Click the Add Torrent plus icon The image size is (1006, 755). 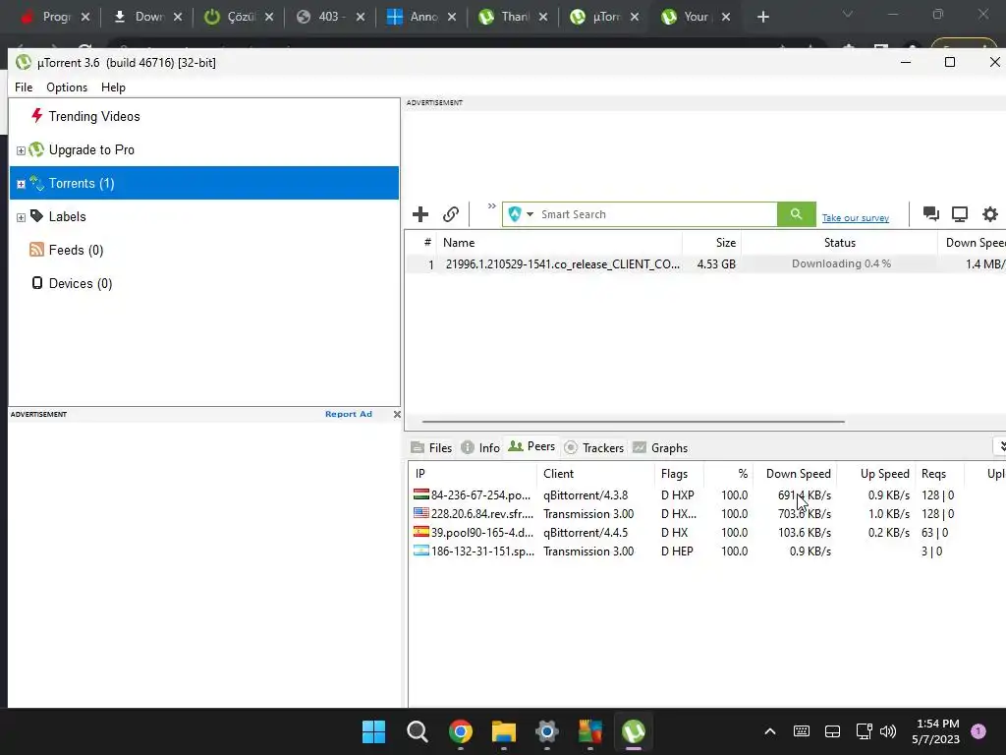(420, 213)
